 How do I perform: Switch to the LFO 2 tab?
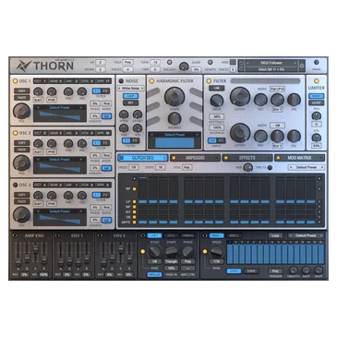point(171,235)
